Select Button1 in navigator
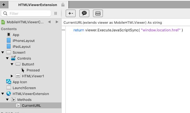 pos(28,64)
